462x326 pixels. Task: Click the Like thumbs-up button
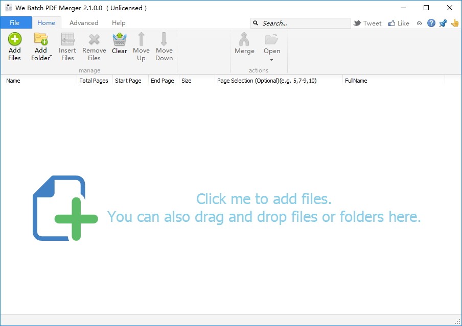coord(399,23)
